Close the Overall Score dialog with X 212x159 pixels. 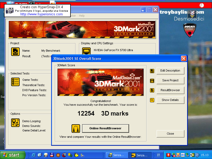coord(184,59)
